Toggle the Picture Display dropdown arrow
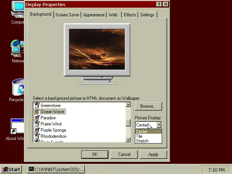The height and width of the screenshot is (174, 232). pyautogui.click(x=159, y=125)
